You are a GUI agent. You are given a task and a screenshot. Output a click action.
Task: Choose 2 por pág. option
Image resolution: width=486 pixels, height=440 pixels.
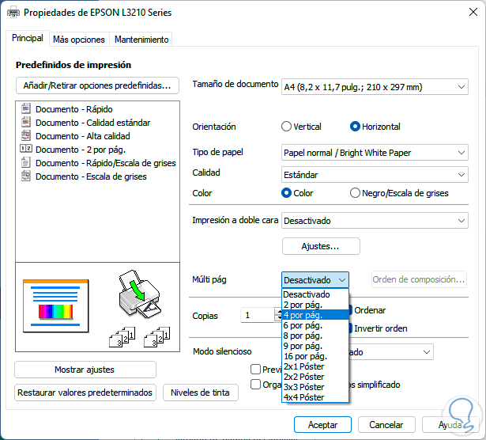point(315,305)
